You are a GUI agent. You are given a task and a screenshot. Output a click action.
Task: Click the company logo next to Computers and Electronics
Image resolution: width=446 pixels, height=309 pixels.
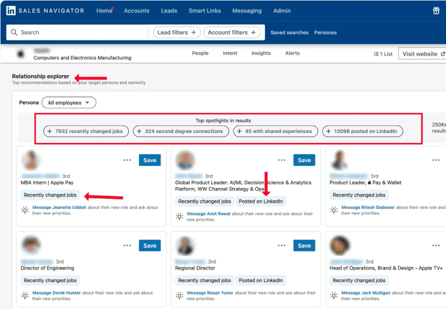(x=22, y=54)
